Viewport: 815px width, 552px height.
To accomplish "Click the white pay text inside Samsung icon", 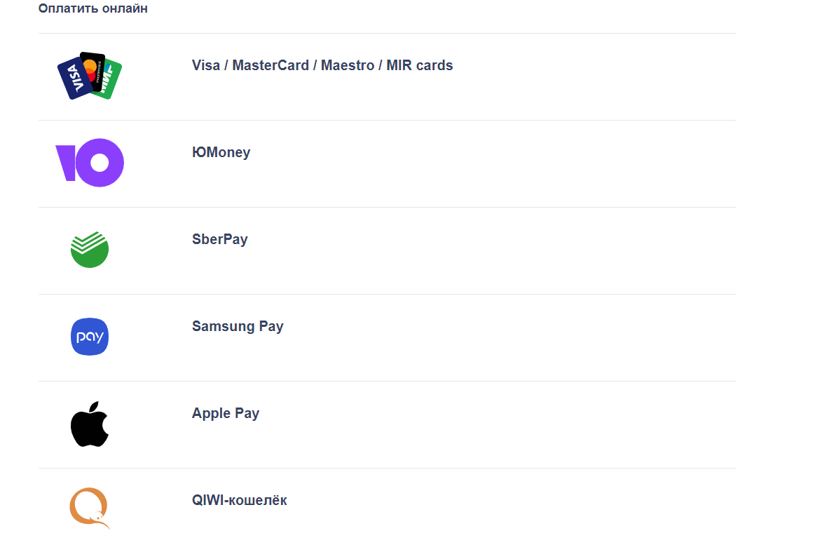I will point(90,337).
